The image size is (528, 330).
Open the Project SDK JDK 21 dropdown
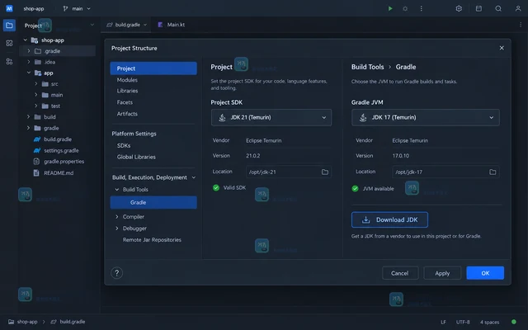point(271,117)
